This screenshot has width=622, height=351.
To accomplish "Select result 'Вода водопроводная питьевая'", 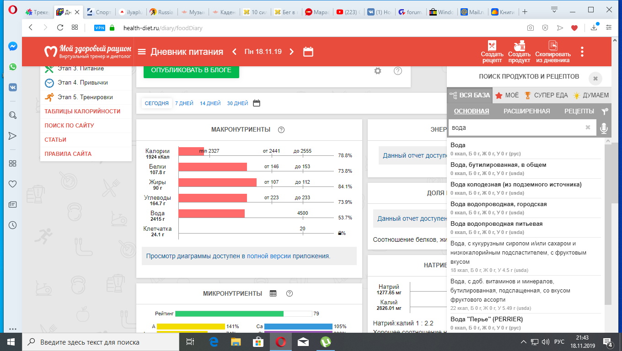I will pyautogui.click(x=525, y=228).
